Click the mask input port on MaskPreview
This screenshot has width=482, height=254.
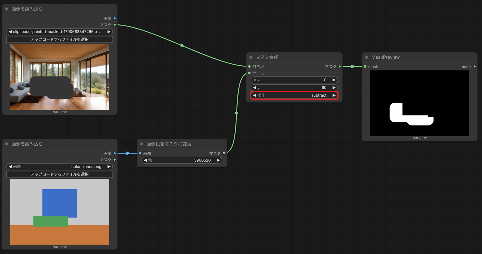(365, 67)
